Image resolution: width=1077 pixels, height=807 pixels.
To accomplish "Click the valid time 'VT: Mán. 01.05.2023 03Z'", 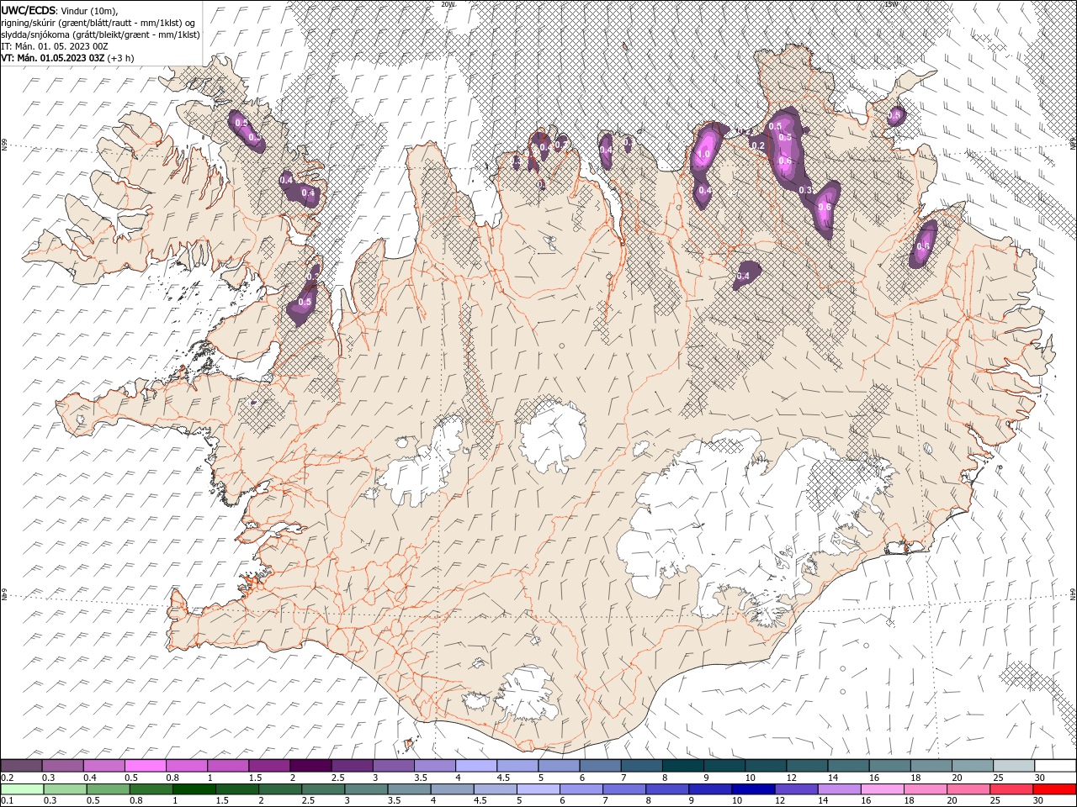I will [53, 58].
